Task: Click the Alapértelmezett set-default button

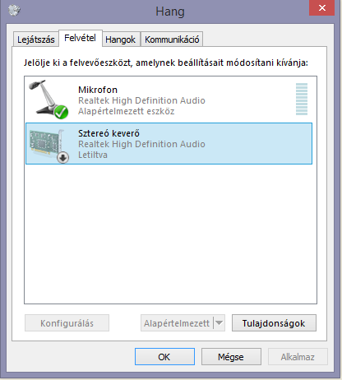Action: point(177,323)
